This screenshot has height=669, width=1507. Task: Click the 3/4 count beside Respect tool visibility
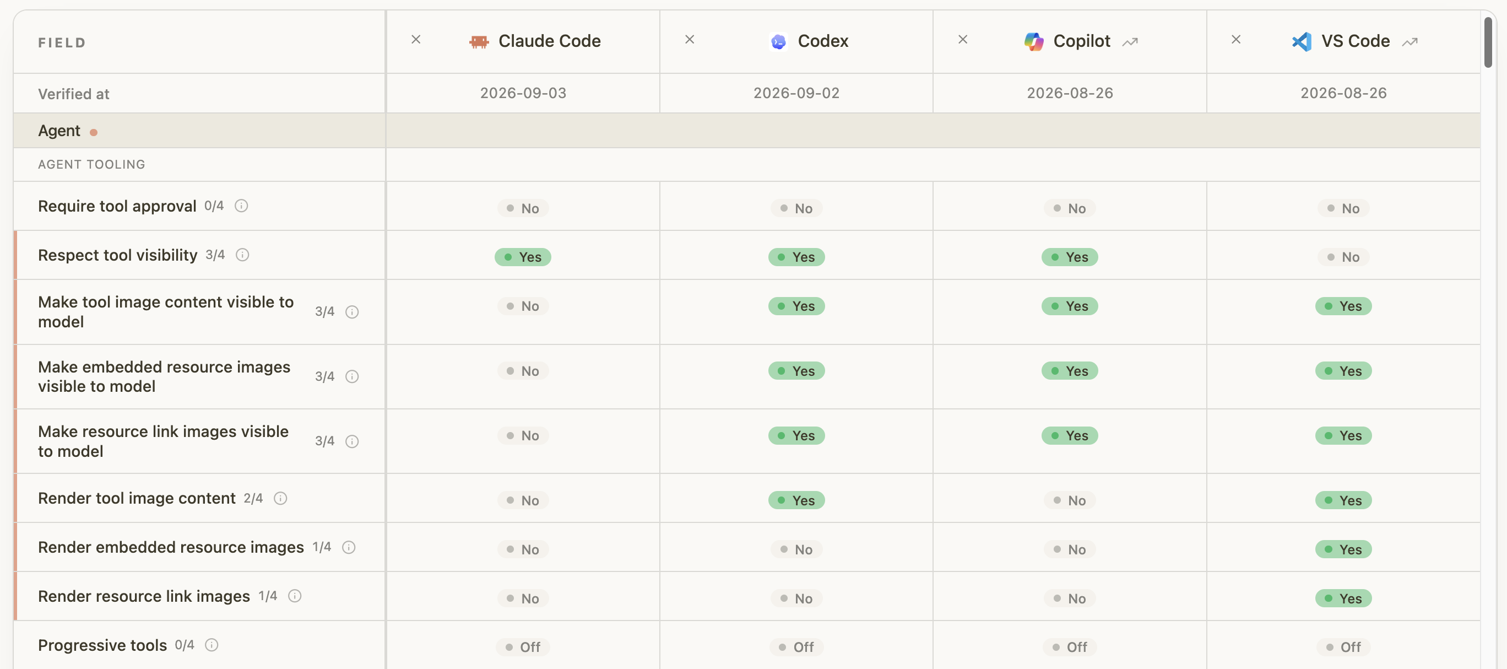click(215, 255)
